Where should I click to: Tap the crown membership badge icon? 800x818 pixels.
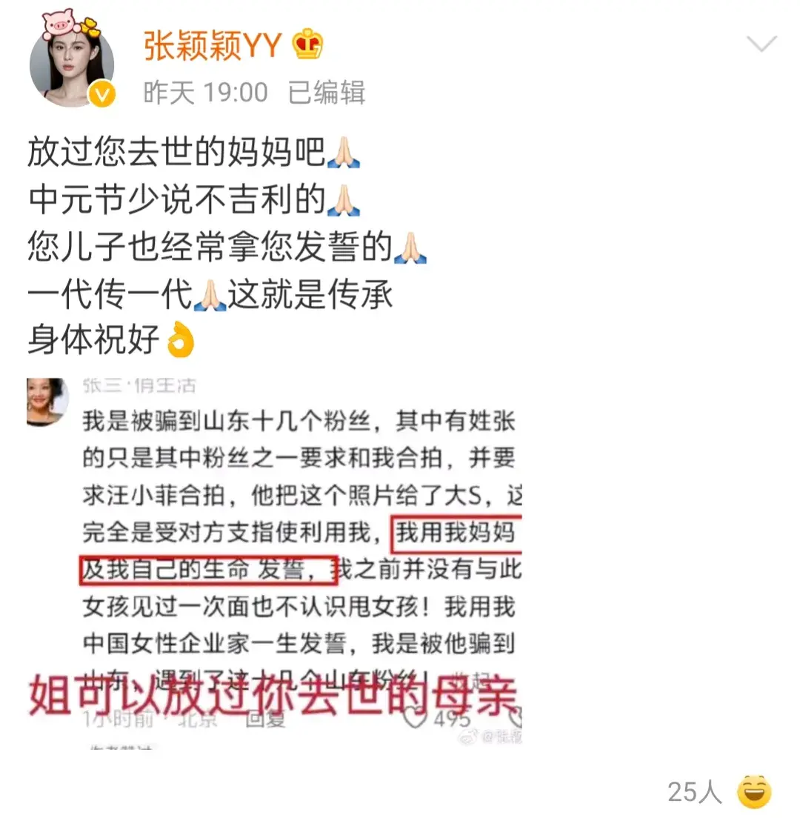click(x=307, y=44)
